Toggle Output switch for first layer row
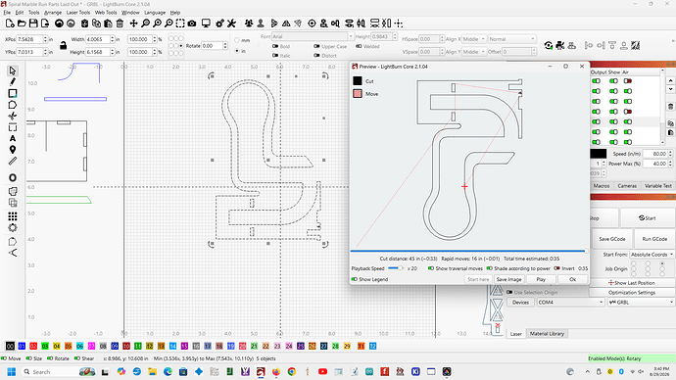Screen dimensions: 676x380 pyautogui.click(x=597, y=81)
